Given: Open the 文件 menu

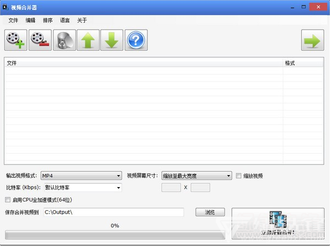Looking at the screenshot, I should point(13,20).
